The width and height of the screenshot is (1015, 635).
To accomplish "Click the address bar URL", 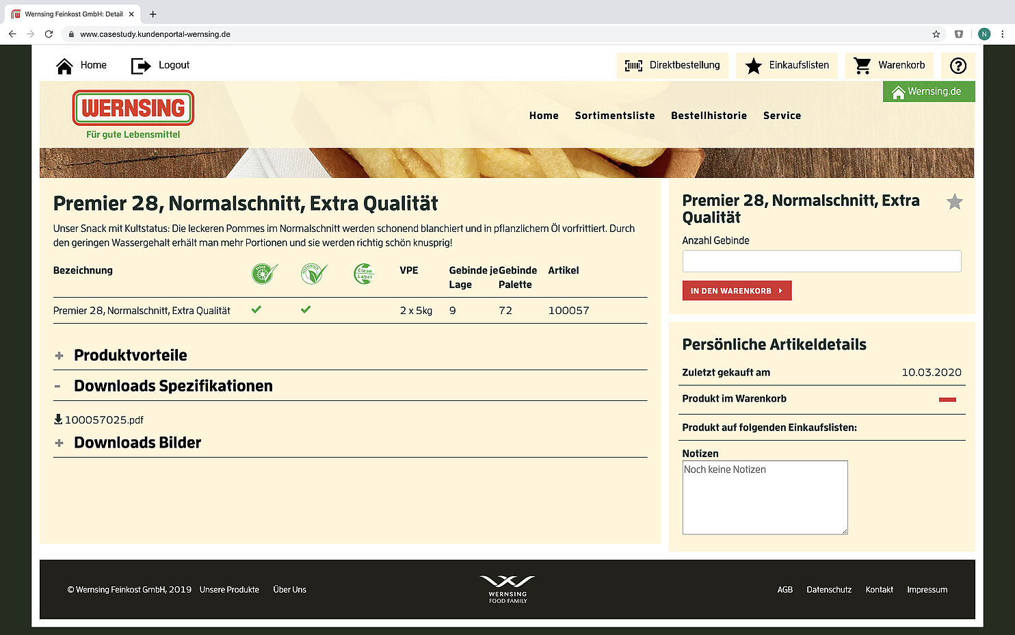I will tap(155, 34).
